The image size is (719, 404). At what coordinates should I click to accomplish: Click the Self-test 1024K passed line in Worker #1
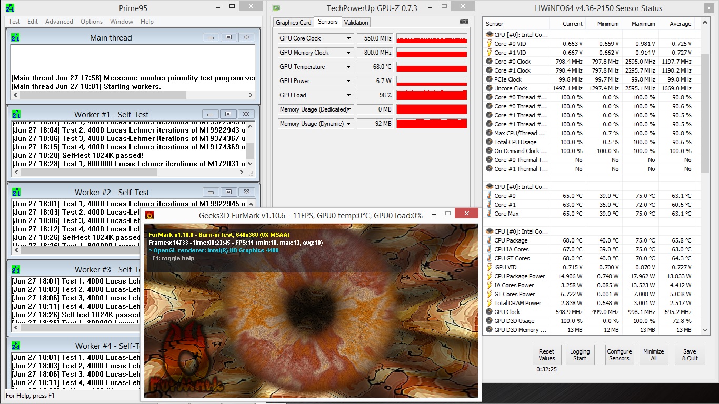coord(77,155)
